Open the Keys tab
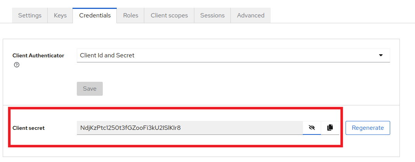This screenshot has width=415, height=162. (x=60, y=16)
